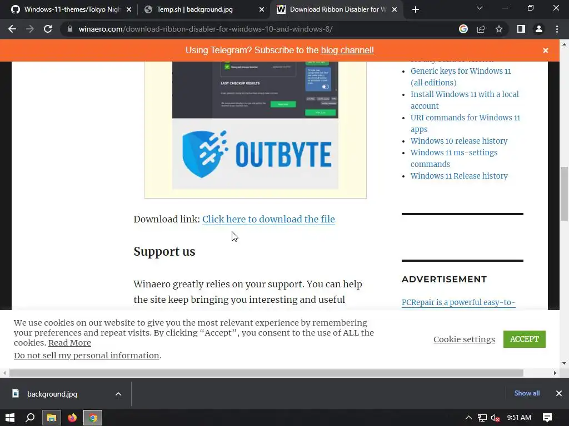Open Windows 11 Release history link
Image resolution: width=569 pixels, height=426 pixels.
pyautogui.click(x=459, y=176)
